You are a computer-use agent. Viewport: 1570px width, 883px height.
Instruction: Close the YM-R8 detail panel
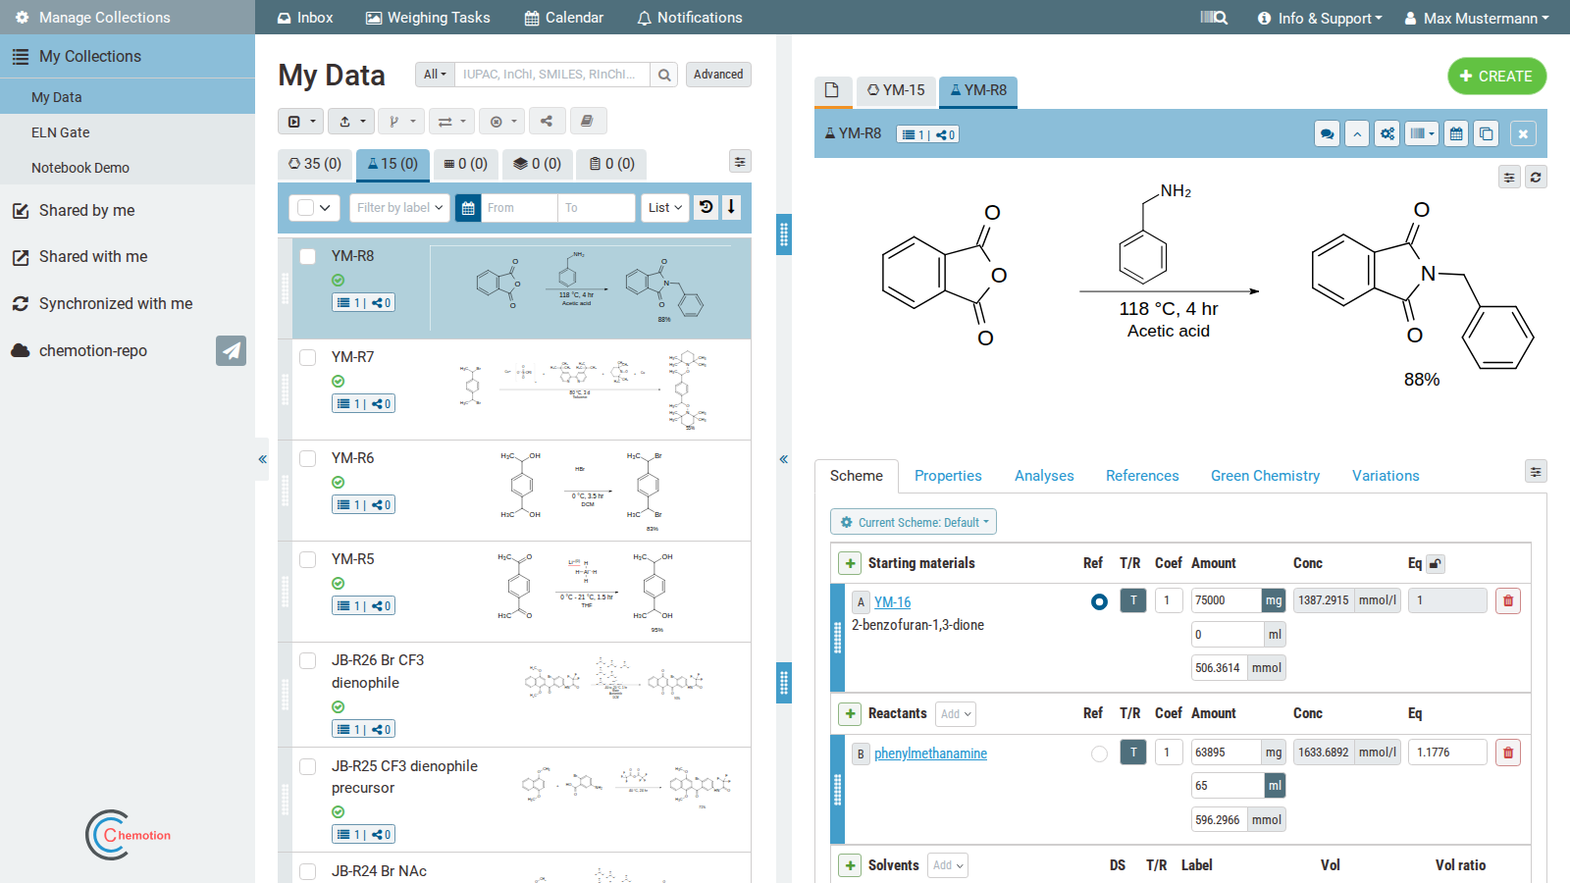point(1523,134)
